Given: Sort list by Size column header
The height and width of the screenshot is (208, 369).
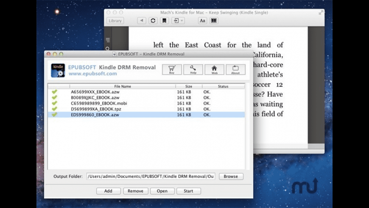Looking at the screenshot, I should pyautogui.click(x=188, y=86).
